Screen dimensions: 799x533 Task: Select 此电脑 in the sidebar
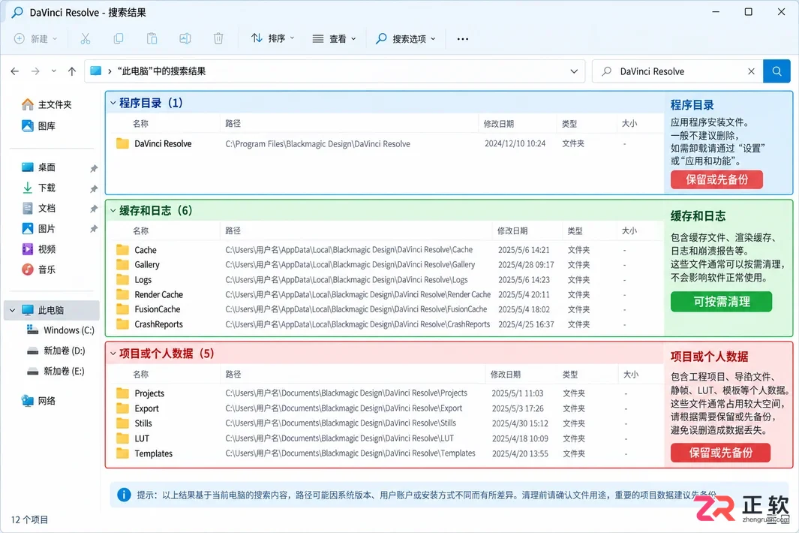point(51,310)
